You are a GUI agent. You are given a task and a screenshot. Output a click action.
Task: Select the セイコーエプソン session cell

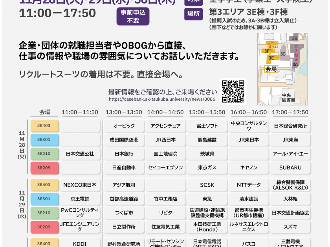[165, 168]
